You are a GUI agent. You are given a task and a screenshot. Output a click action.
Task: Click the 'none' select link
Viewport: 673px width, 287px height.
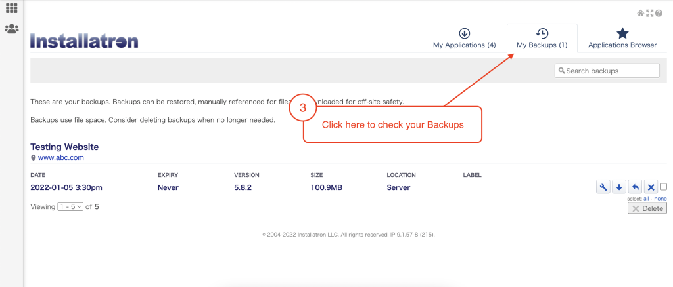pyautogui.click(x=661, y=199)
